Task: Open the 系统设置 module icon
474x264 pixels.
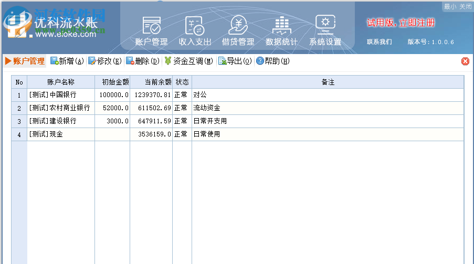Action: coord(325,30)
